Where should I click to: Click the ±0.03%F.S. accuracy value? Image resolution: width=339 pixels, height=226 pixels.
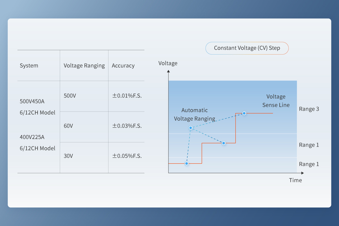point(127,126)
